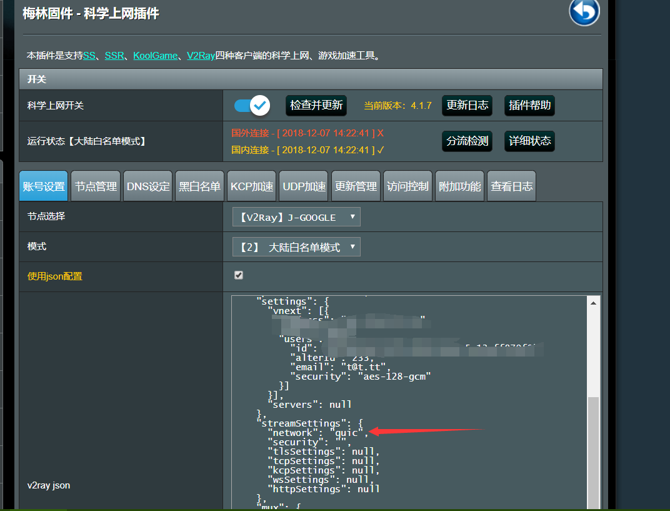The height and width of the screenshot is (511, 670).
Task: Click the "servers": null line
Action: 309,405
